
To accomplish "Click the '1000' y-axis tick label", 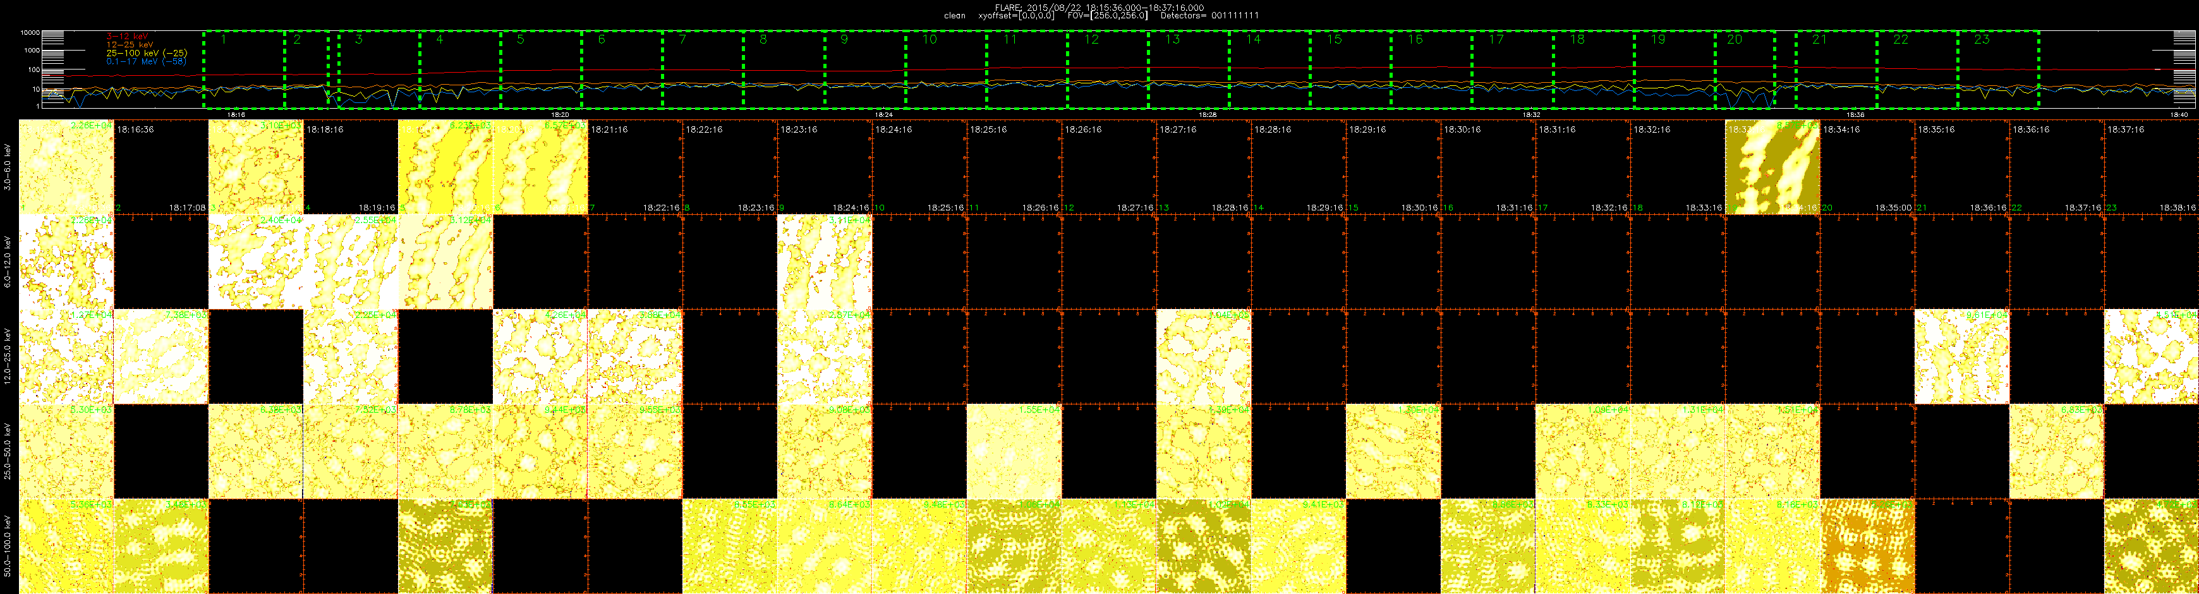I will pos(32,51).
